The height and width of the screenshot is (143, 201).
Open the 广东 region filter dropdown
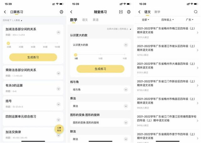190,20
